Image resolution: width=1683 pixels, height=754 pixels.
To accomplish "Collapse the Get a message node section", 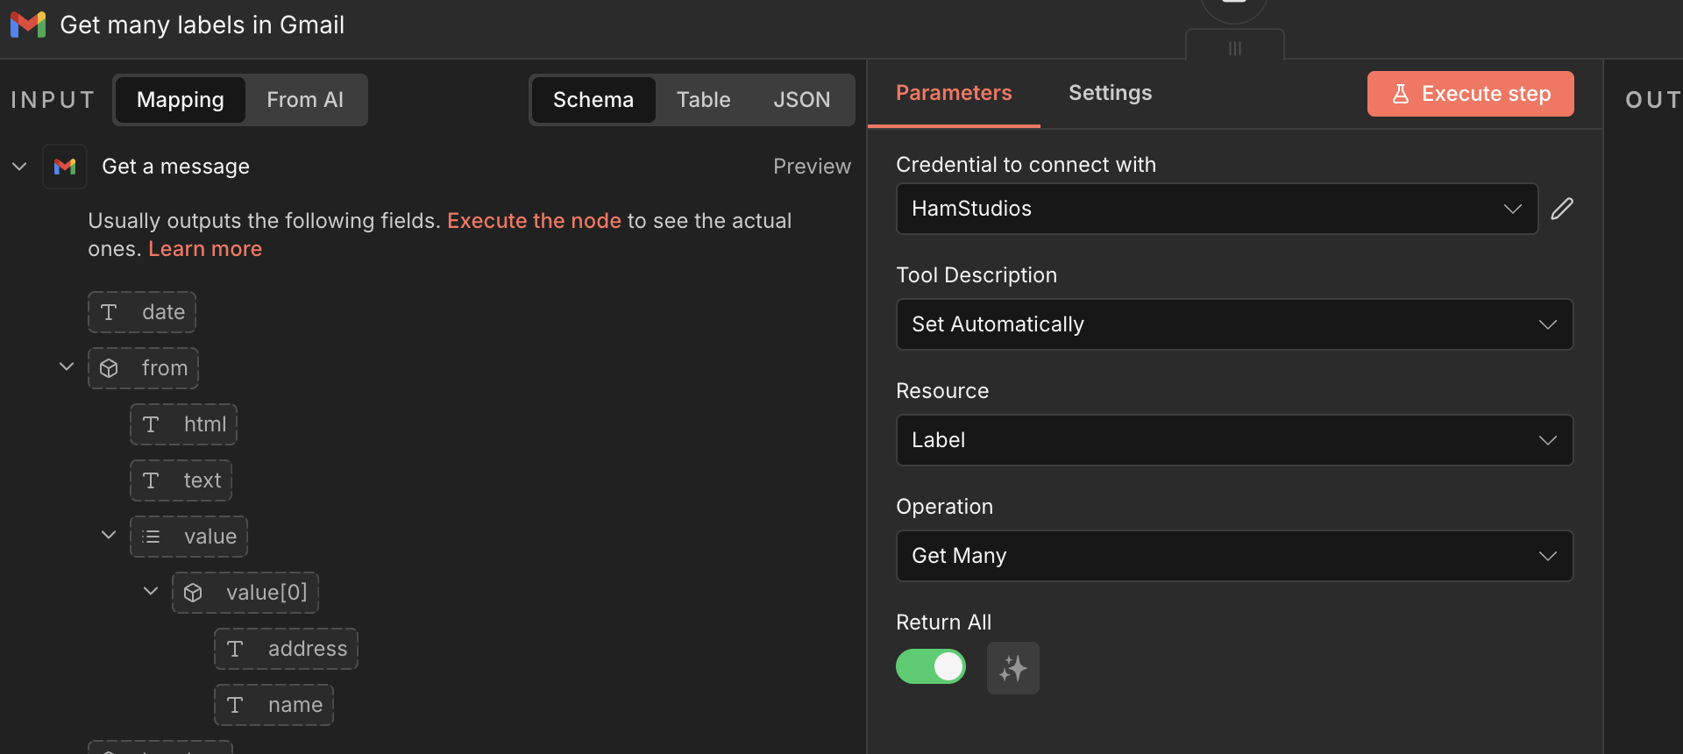I will point(19,167).
